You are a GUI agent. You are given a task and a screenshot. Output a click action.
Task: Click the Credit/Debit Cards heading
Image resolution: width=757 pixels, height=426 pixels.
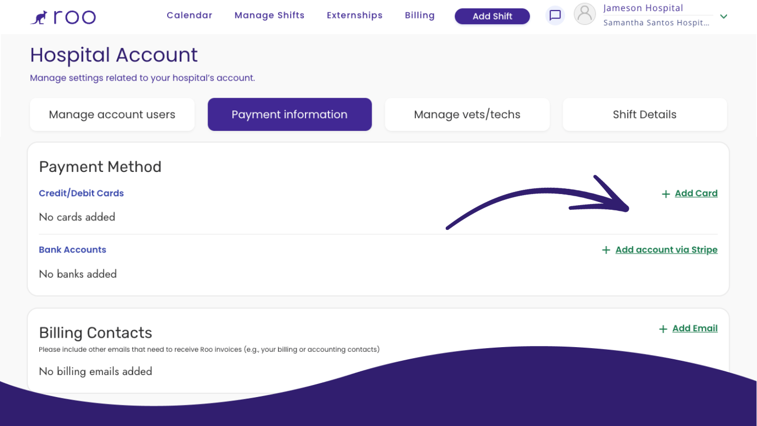[81, 194]
